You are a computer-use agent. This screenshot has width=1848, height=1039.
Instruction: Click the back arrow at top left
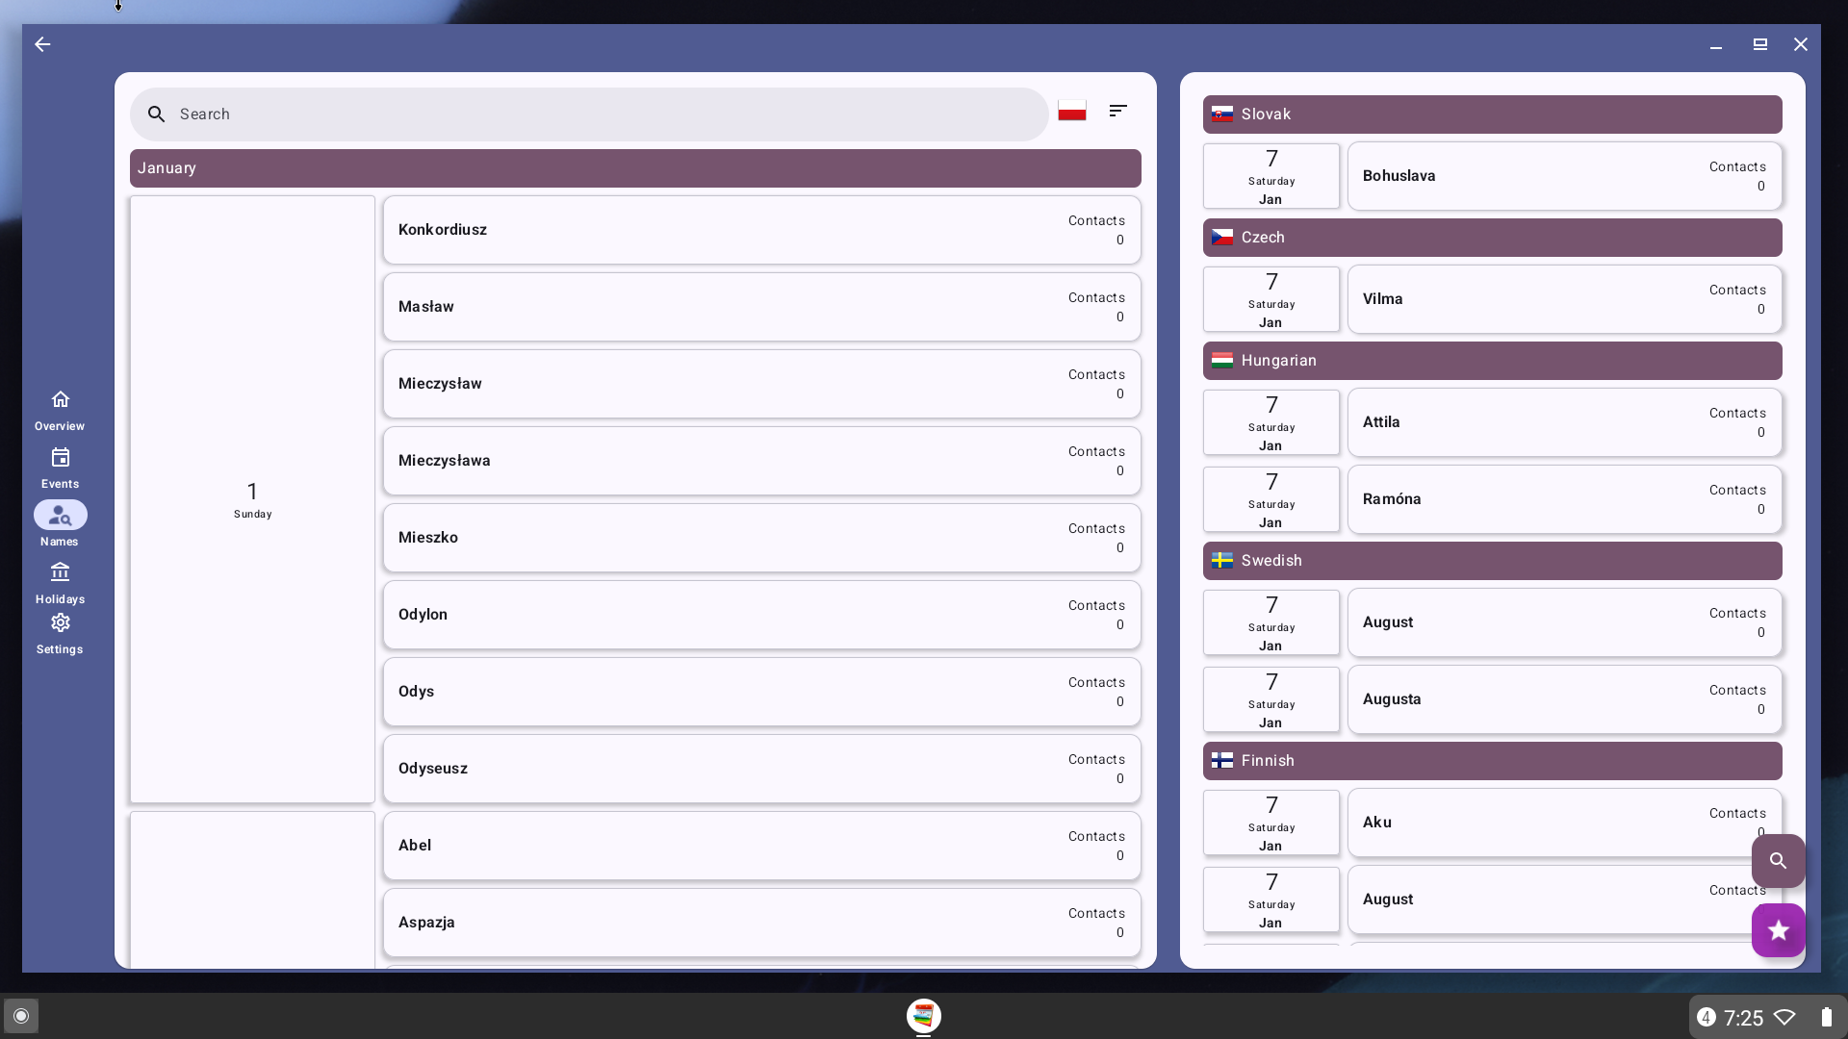[x=42, y=44]
